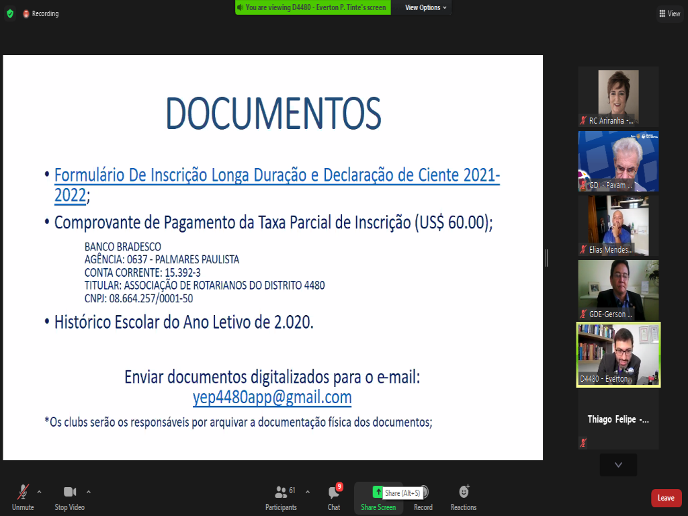Click the green encryption shield icon
This screenshot has height=516, width=688.
click(x=9, y=13)
